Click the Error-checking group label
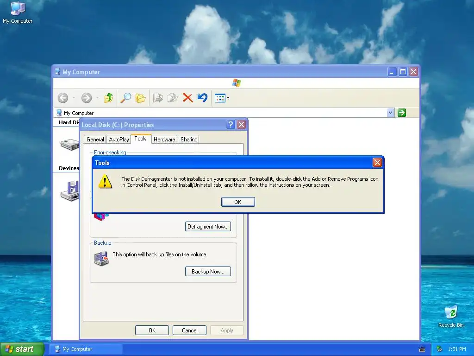The height and width of the screenshot is (356, 474). (x=110, y=152)
